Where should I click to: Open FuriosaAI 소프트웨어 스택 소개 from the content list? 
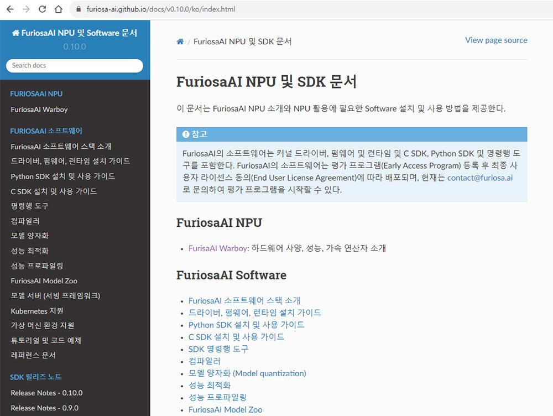244,300
